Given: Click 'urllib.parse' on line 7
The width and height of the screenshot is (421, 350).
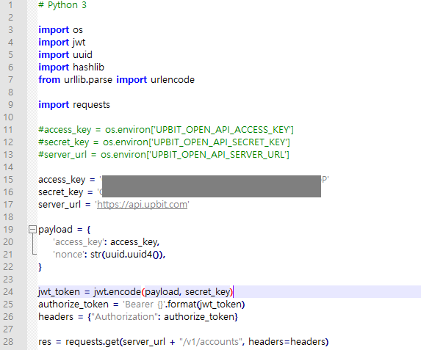Looking at the screenshot, I should [88, 80].
